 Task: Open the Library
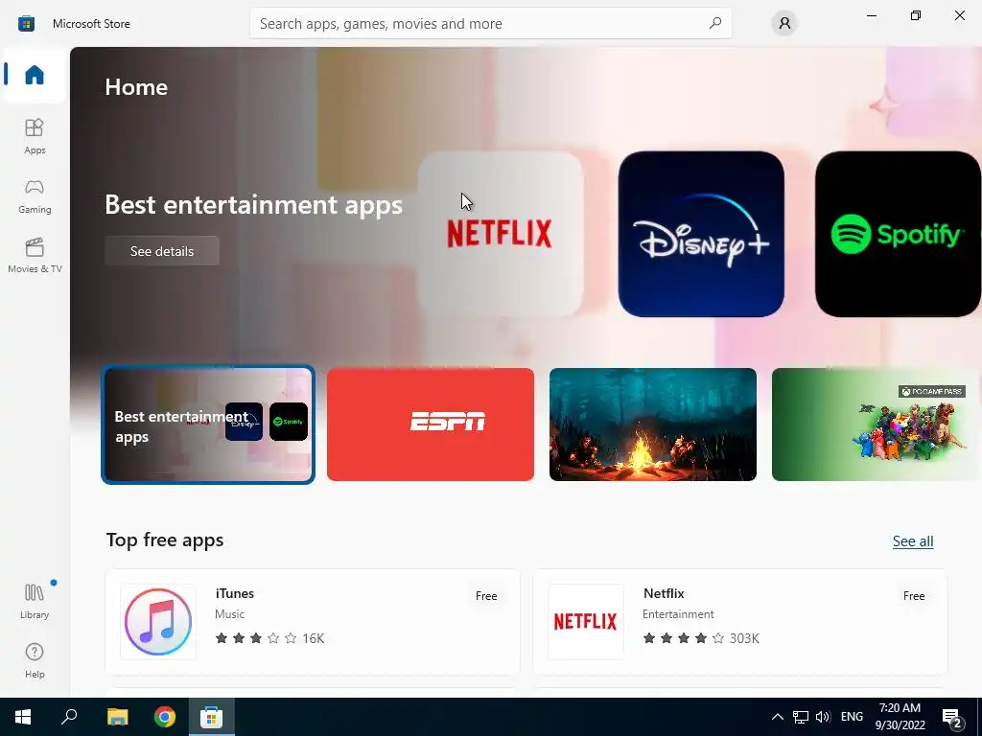pos(35,602)
